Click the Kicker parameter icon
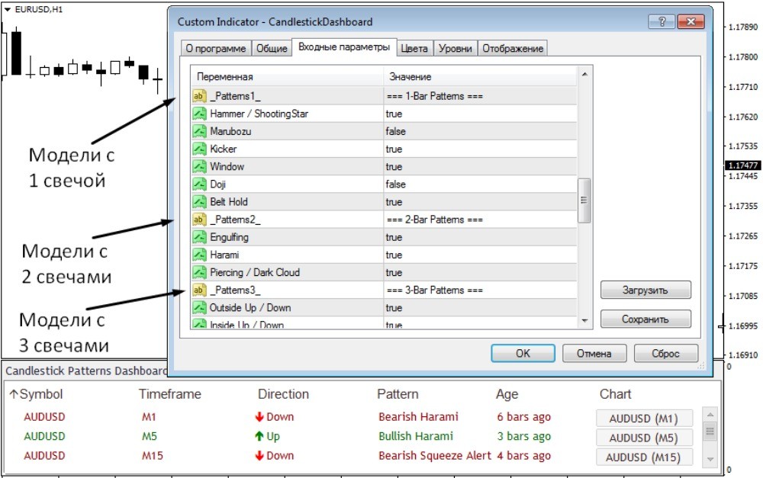The height and width of the screenshot is (478, 763). coord(199,149)
